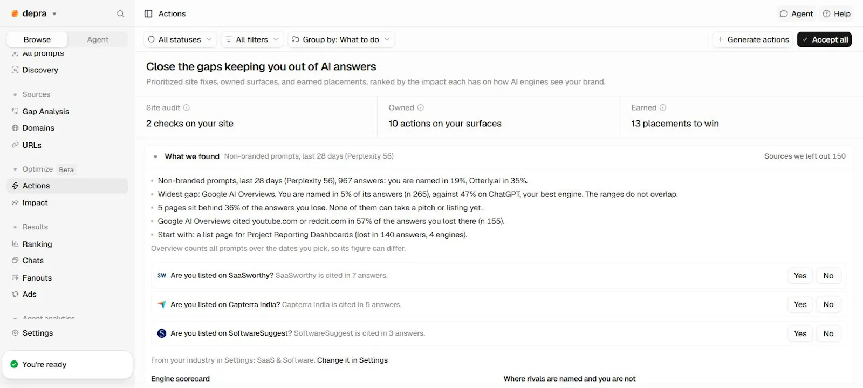Open the Agent button in top bar
This screenshot has height=388, width=863.
point(796,13)
